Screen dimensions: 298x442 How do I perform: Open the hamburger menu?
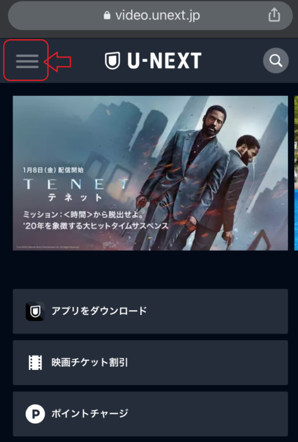27,61
